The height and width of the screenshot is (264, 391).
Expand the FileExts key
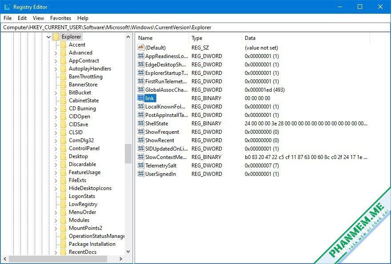56,180
